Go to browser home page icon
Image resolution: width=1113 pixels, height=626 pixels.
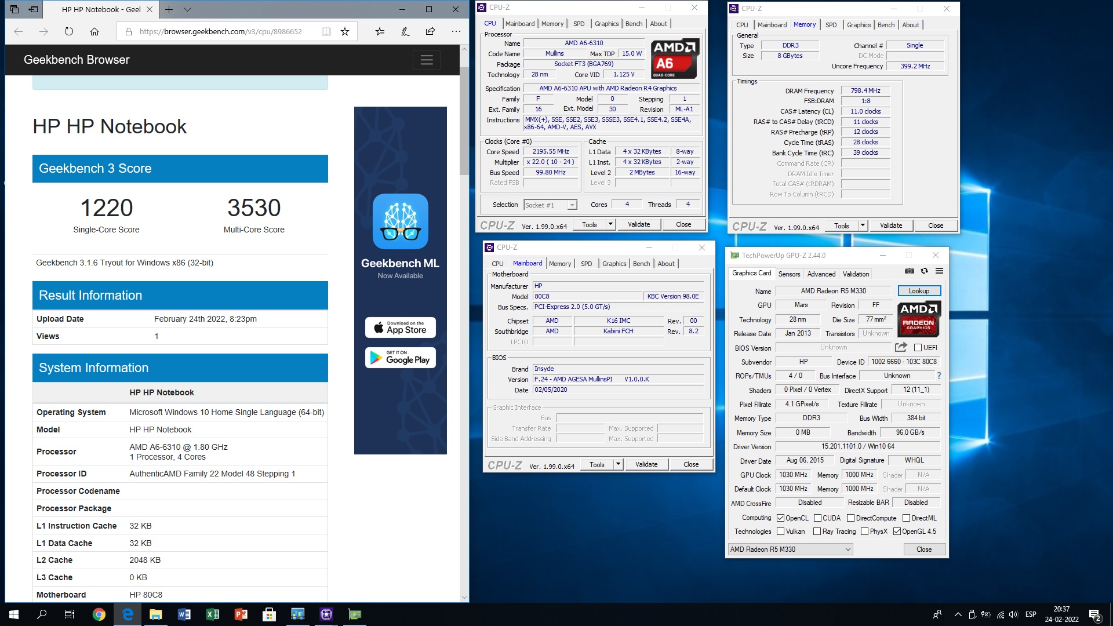(94, 32)
